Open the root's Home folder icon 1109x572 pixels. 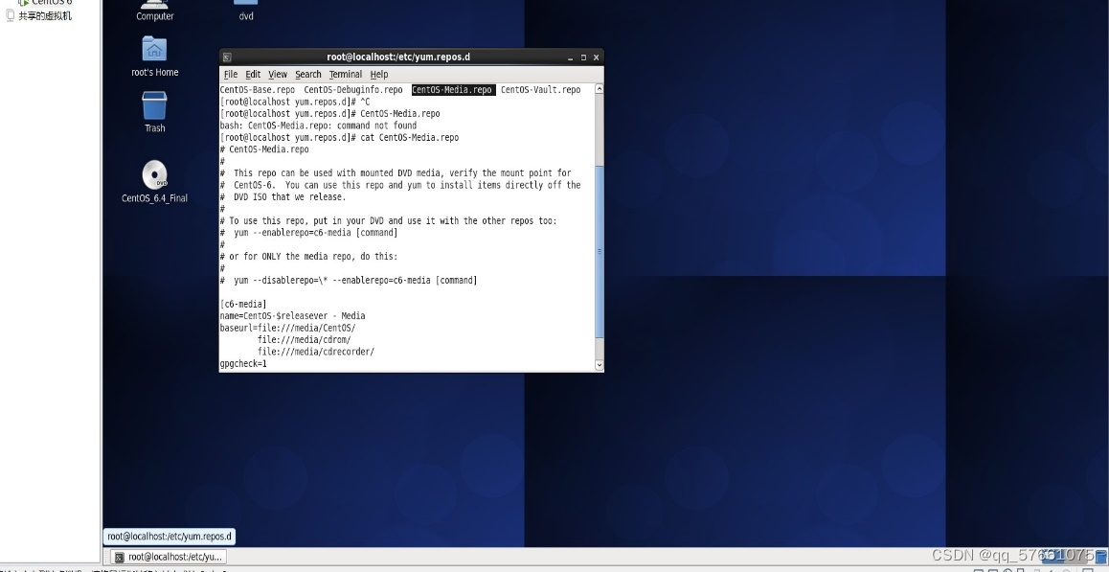pyautogui.click(x=153, y=48)
